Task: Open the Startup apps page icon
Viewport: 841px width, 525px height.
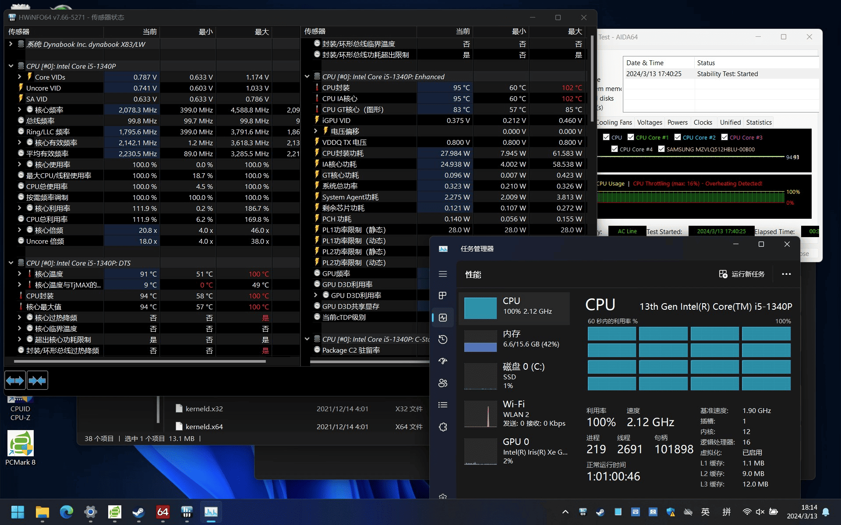Action: 443,361
